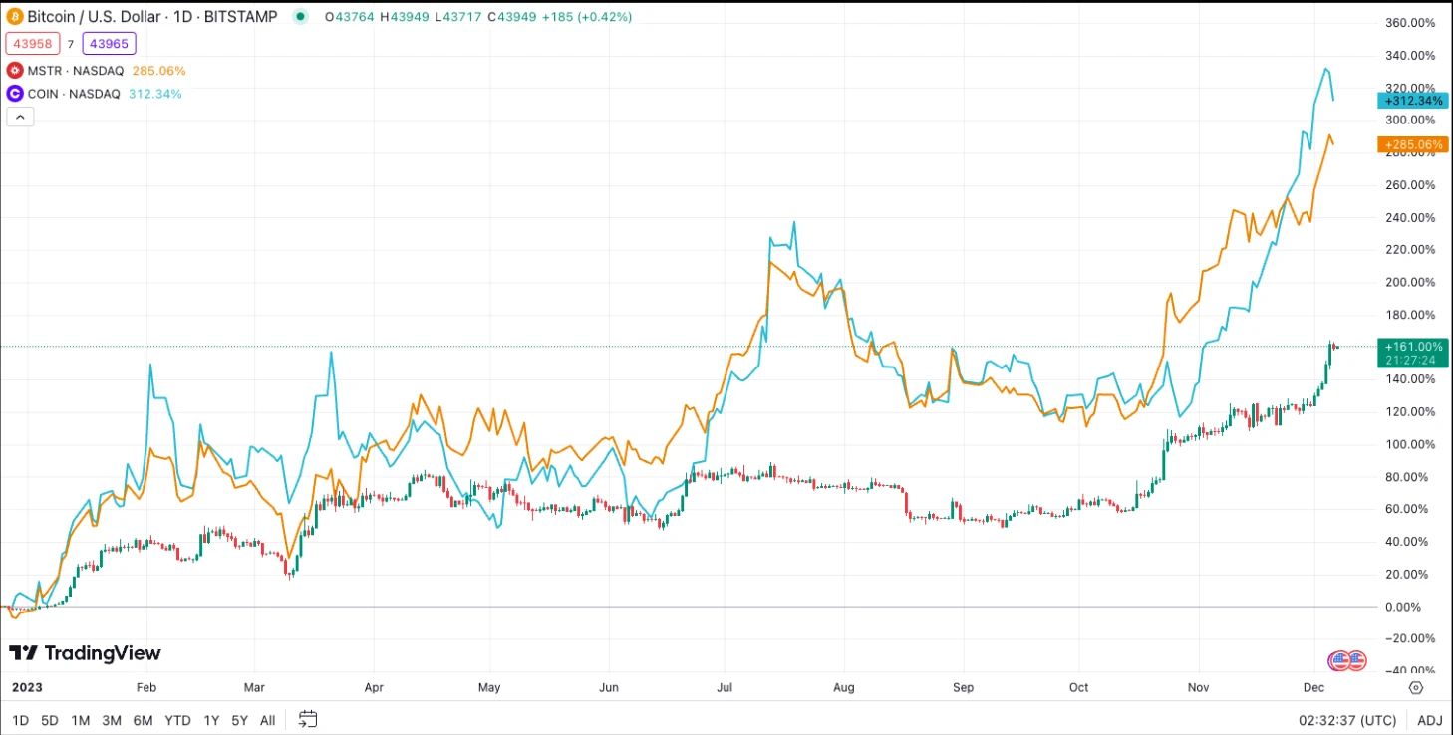1453x735 pixels.
Task: Click the -20.00% price axis label
Action: coord(1409,638)
